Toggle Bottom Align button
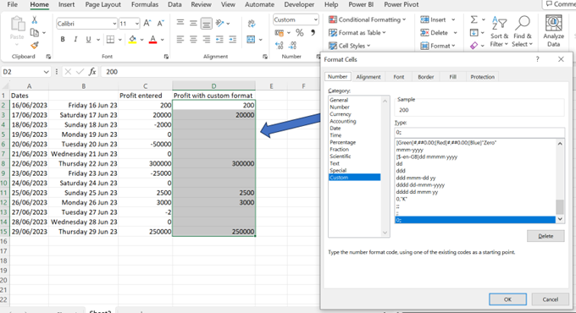Viewport: 576px width, 313px height. [x=207, y=24]
